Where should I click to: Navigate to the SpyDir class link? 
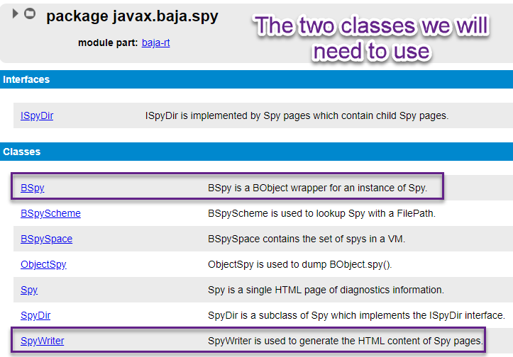35,315
